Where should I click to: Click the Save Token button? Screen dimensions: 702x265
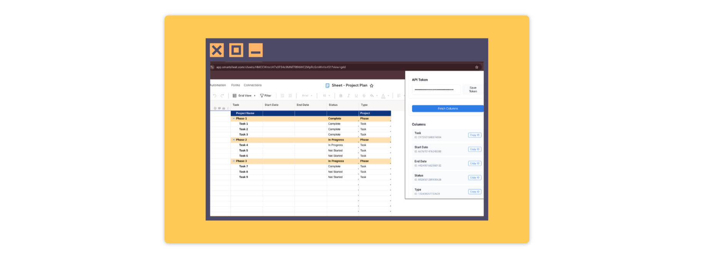coord(473,89)
